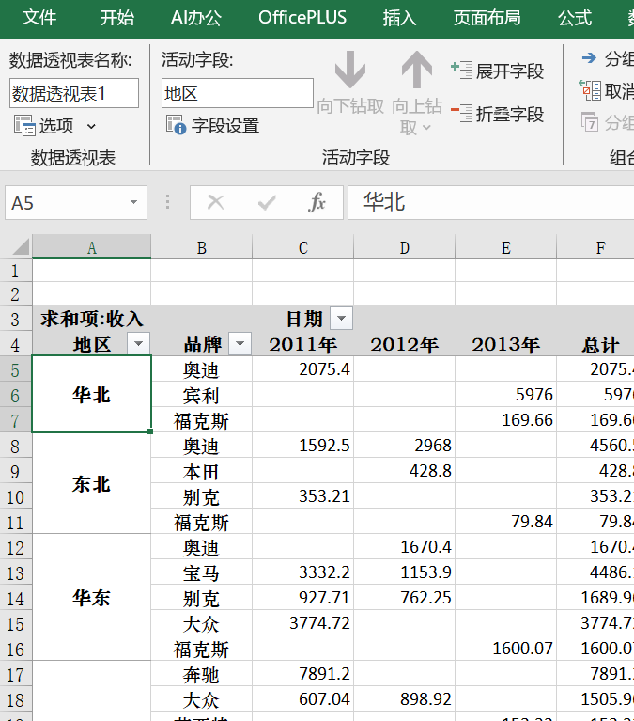This screenshot has height=721, width=634.
Task: Click the 2012年 column label
Action: click(x=404, y=344)
